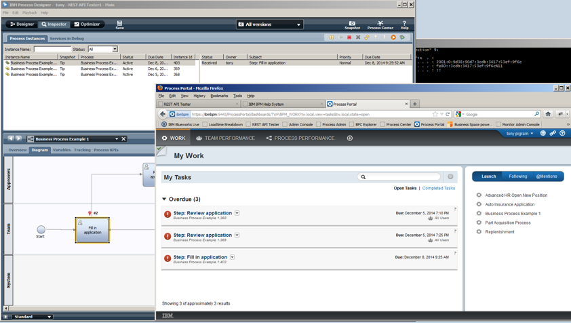Switch to @Mentions tab in side panel
Screen dimensions: 571x323
[547, 176]
